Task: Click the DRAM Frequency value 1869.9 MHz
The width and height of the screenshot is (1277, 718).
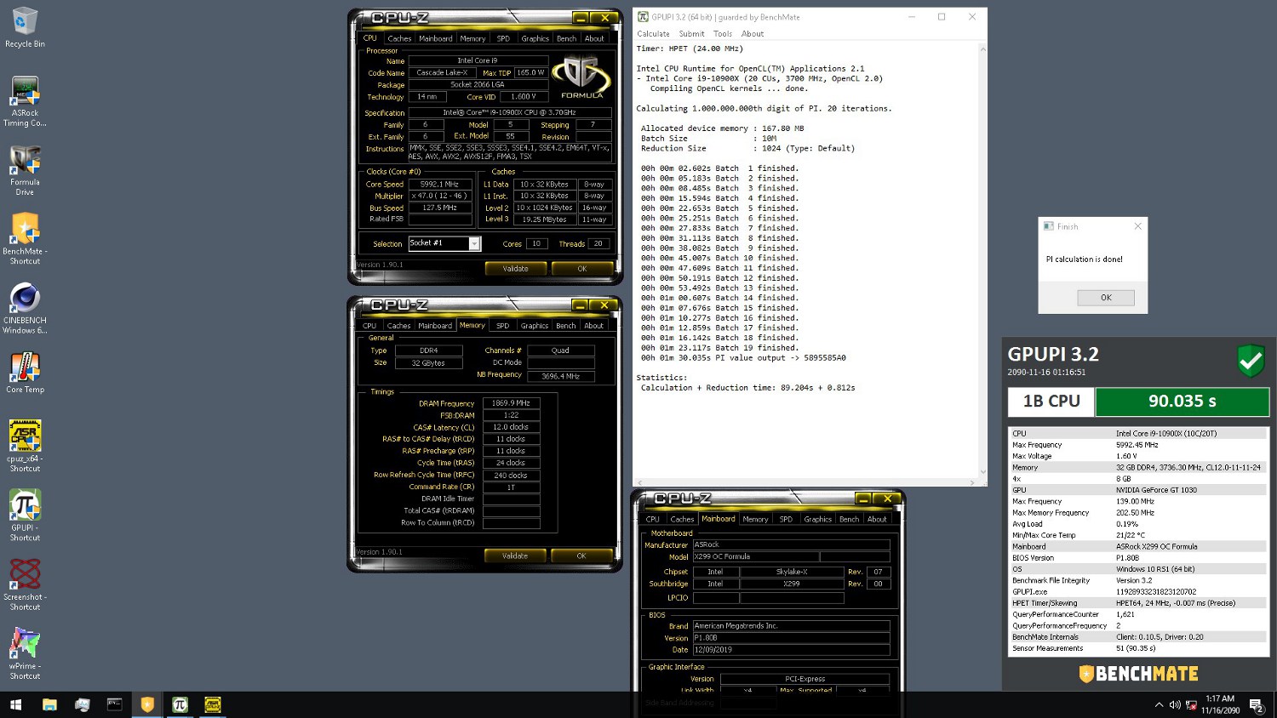Action: tap(511, 403)
